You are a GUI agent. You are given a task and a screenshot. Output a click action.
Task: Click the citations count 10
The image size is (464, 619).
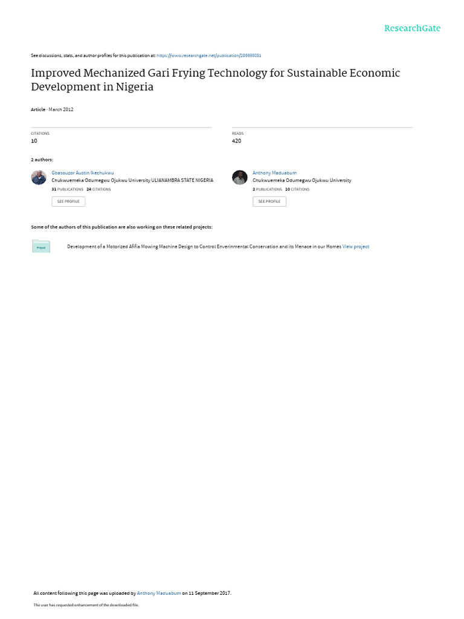pos(34,141)
